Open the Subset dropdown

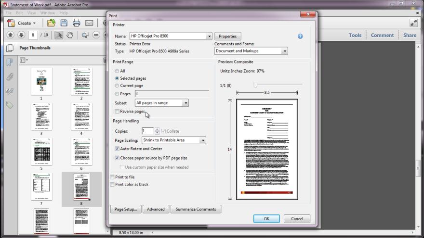(185, 103)
